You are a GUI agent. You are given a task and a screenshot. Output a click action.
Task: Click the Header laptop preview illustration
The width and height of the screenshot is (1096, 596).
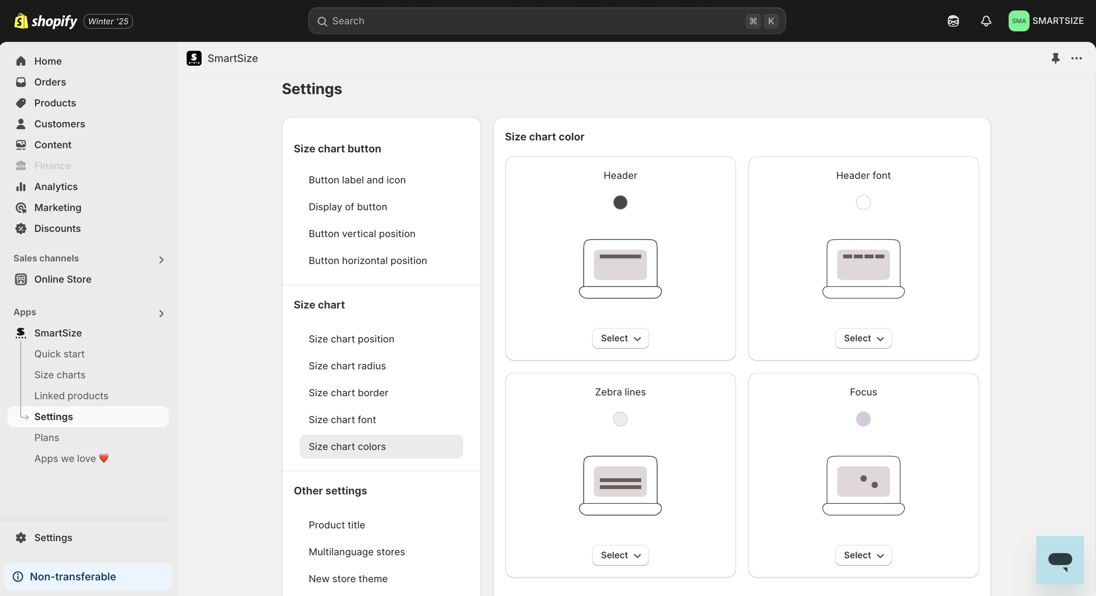click(x=620, y=268)
